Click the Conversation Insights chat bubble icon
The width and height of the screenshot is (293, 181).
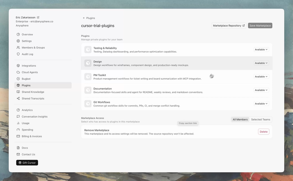click(18, 116)
